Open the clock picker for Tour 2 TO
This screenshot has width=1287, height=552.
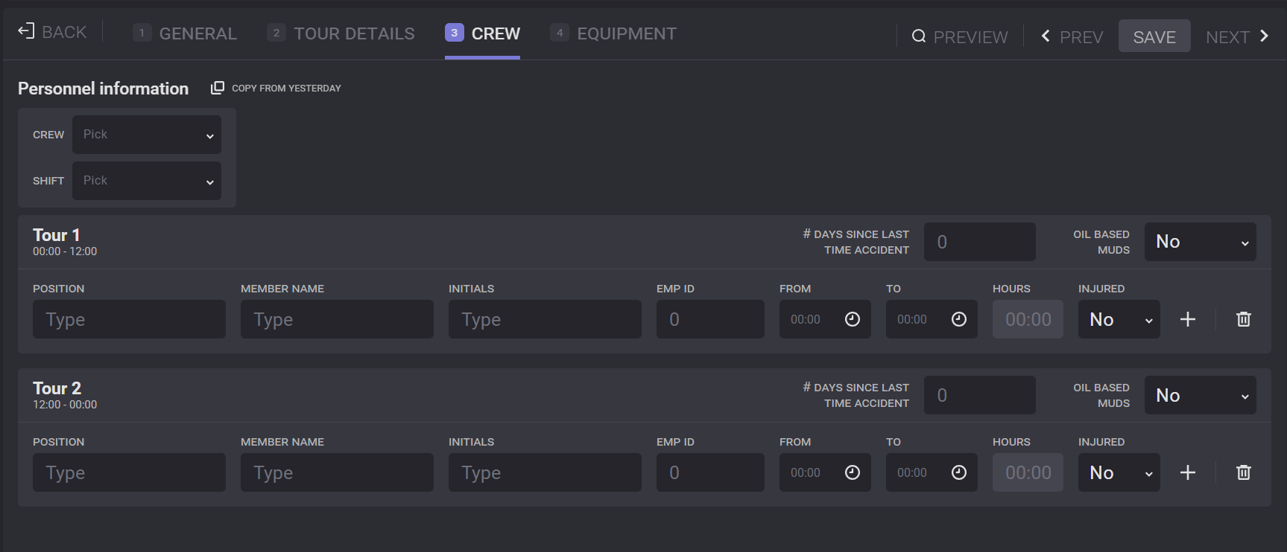click(958, 472)
